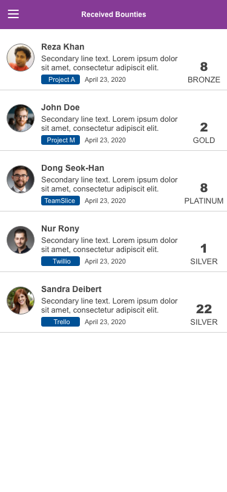Select the Trello tag

(x=61, y=322)
